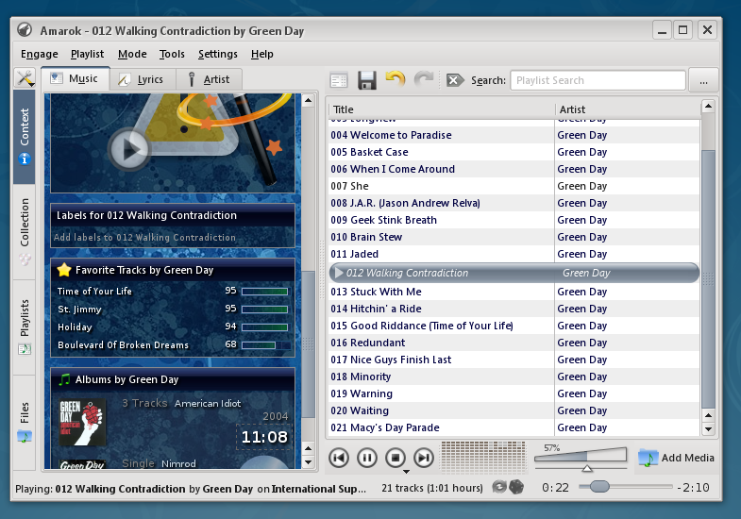741x519 pixels.
Task: Click the playing 012 Walking Contradiction row
Action: (x=514, y=273)
